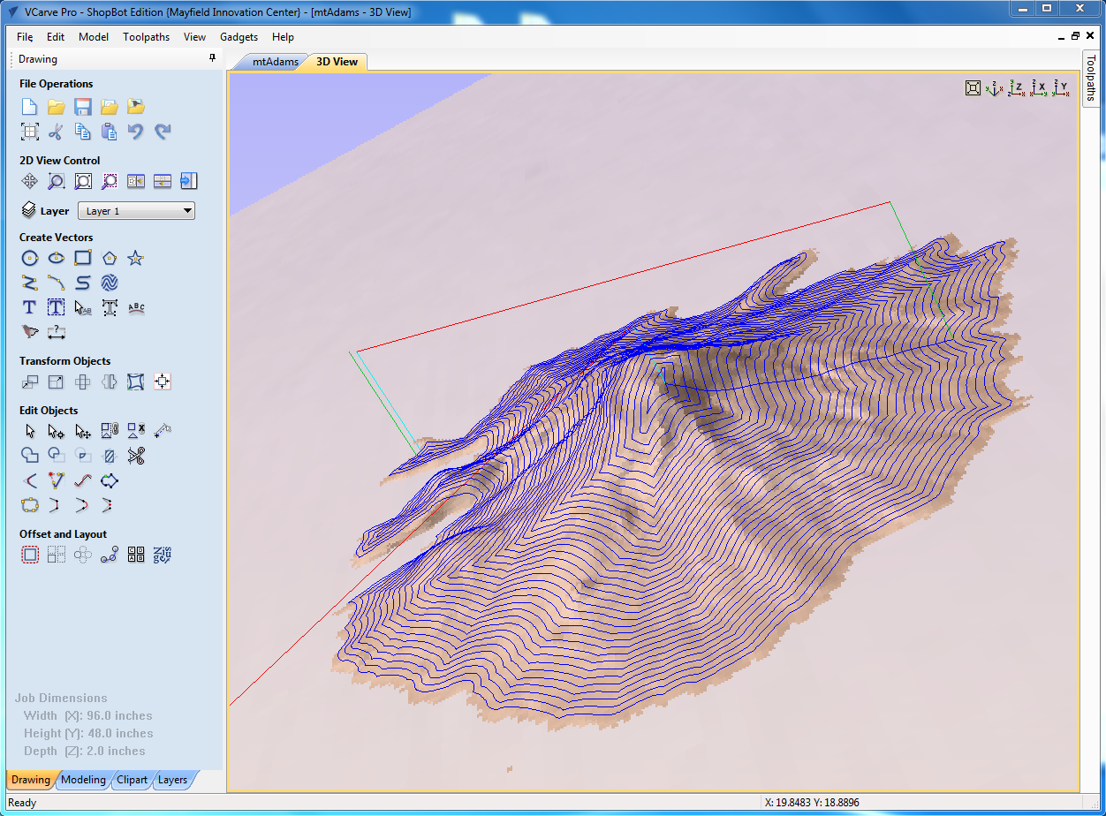The height and width of the screenshot is (816, 1106).
Task: Click the Scissors trim tool in Edit Objects
Action: pos(135,456)
